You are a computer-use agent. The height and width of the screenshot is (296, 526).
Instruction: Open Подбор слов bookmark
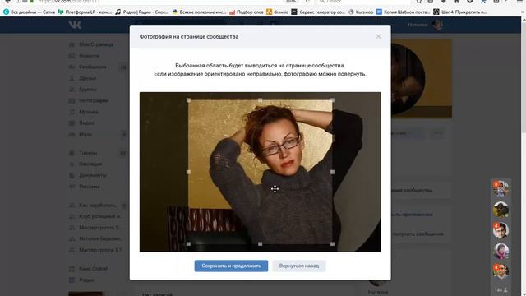point(247,12)
